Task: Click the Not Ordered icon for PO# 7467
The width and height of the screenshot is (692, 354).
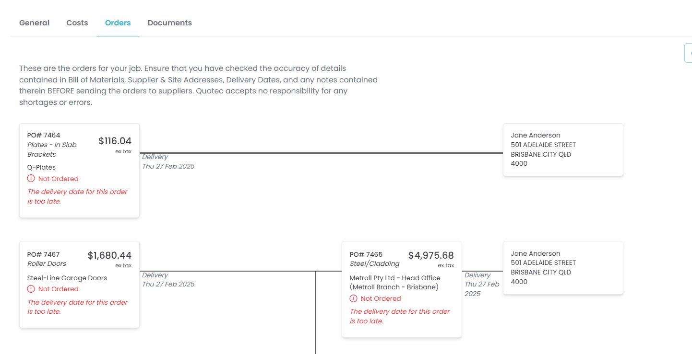Action: point(31,289)
